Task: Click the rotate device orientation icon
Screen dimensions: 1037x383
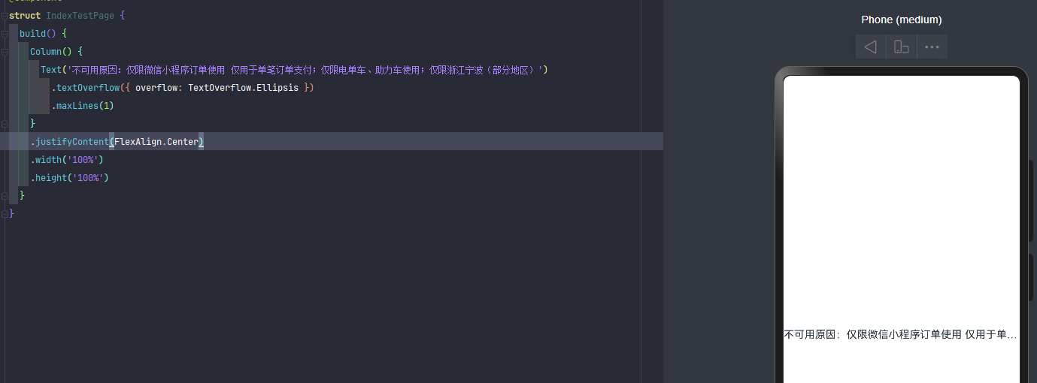Action: point(901,47)
